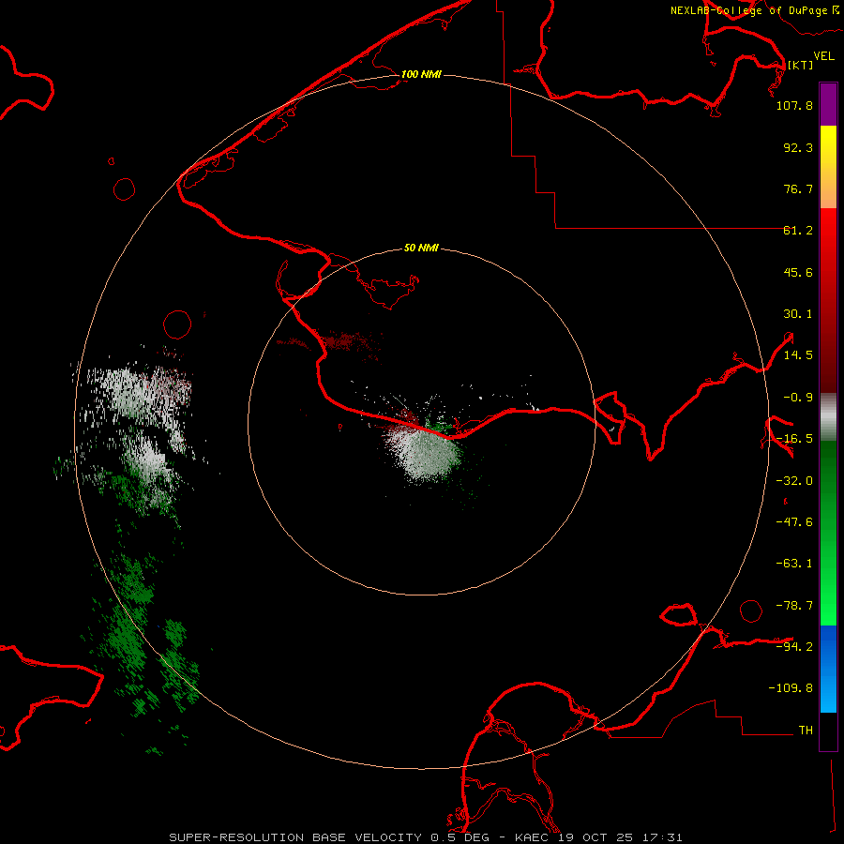
Task: Pick the light blue segment of the velocity bar
Action: 828,692
